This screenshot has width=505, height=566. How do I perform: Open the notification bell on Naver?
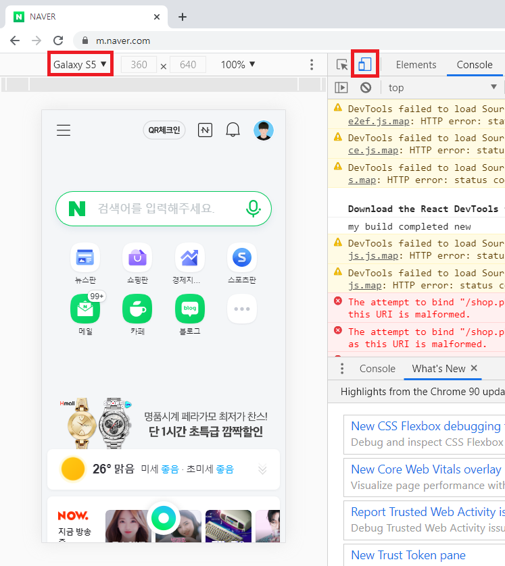pyautogui.click(x=233, y=130)
